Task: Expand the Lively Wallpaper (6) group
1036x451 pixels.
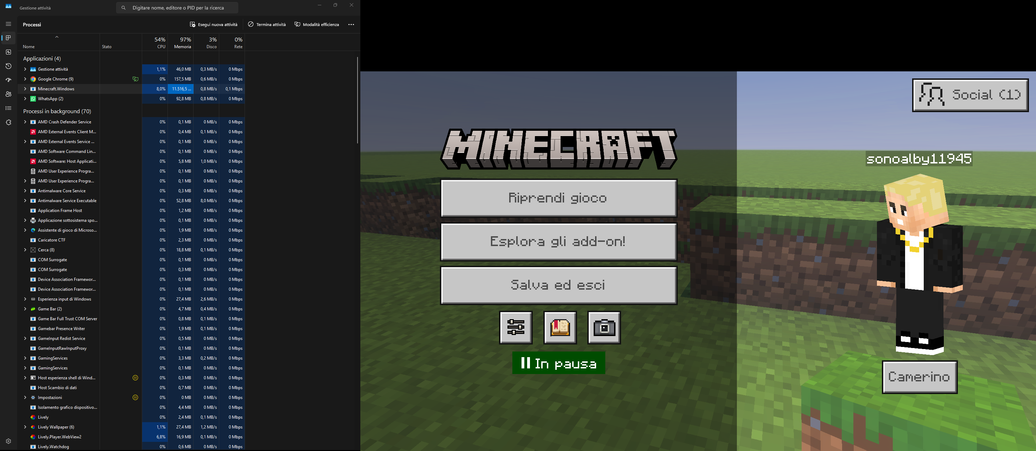Action: point(25,427)
